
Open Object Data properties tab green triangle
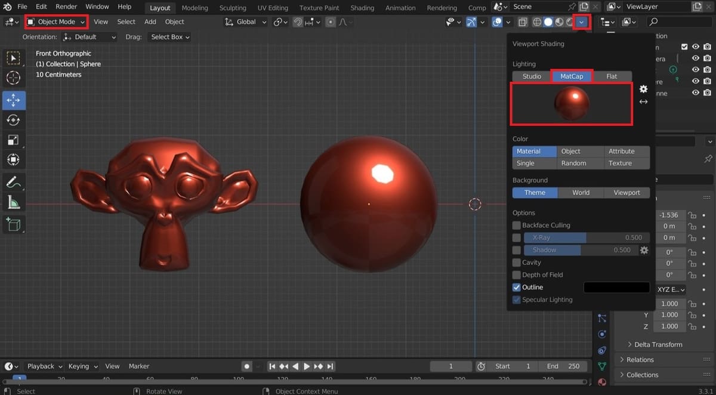602,366
